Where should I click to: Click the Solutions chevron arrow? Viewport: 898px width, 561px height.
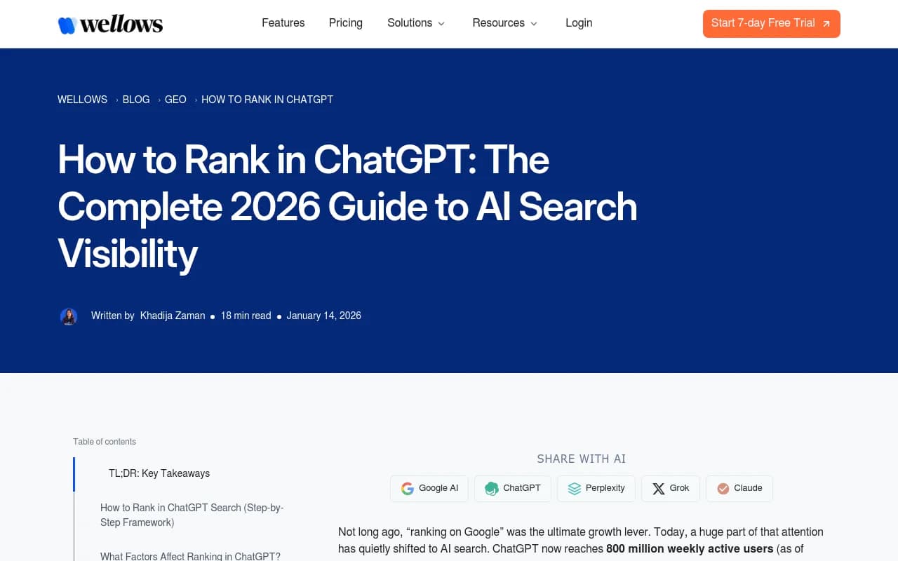pyautogui.click(x=441, y=24)
